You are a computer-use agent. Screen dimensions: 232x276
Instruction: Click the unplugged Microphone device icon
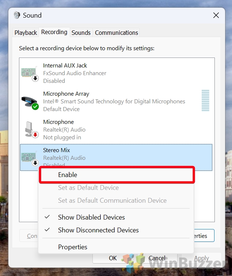coord(30,130)
